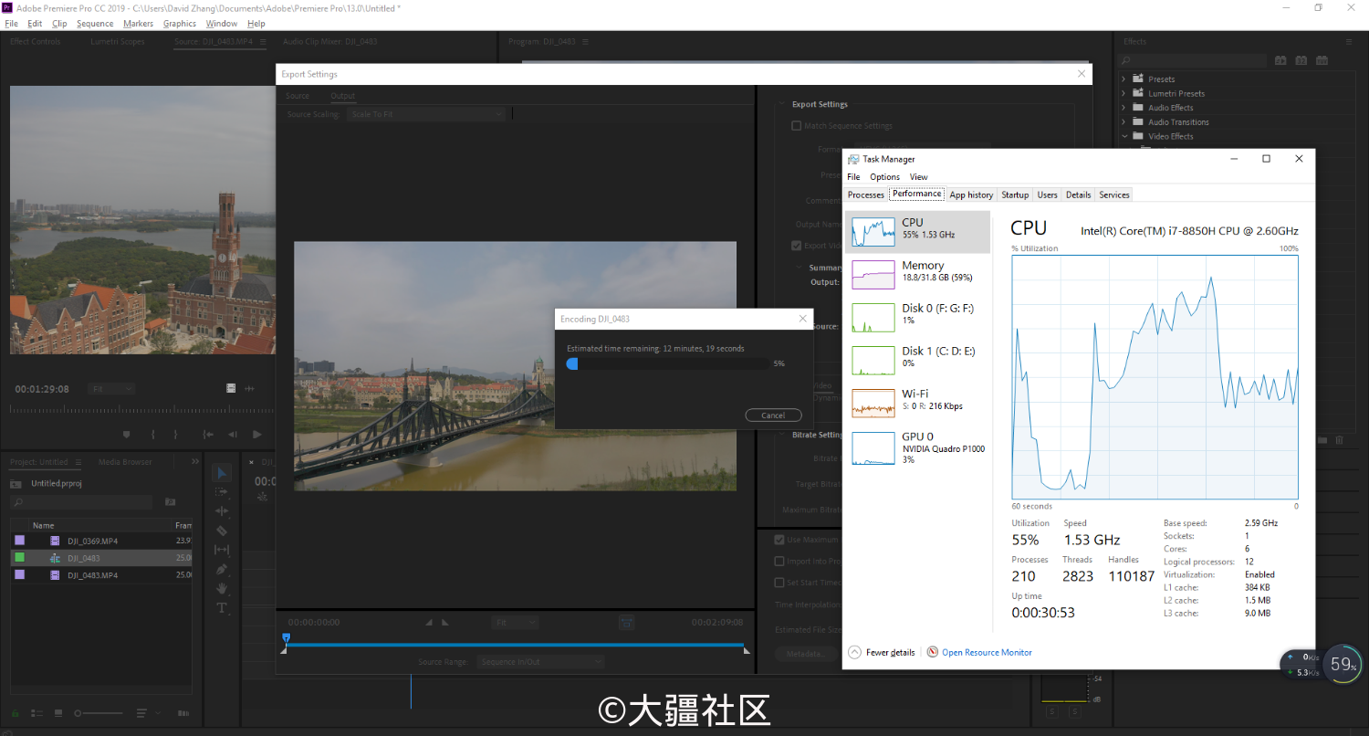Select the Ripple Edit tool
The height and width of the screenshot is (736, 1369).
click(x=222, y=511)
